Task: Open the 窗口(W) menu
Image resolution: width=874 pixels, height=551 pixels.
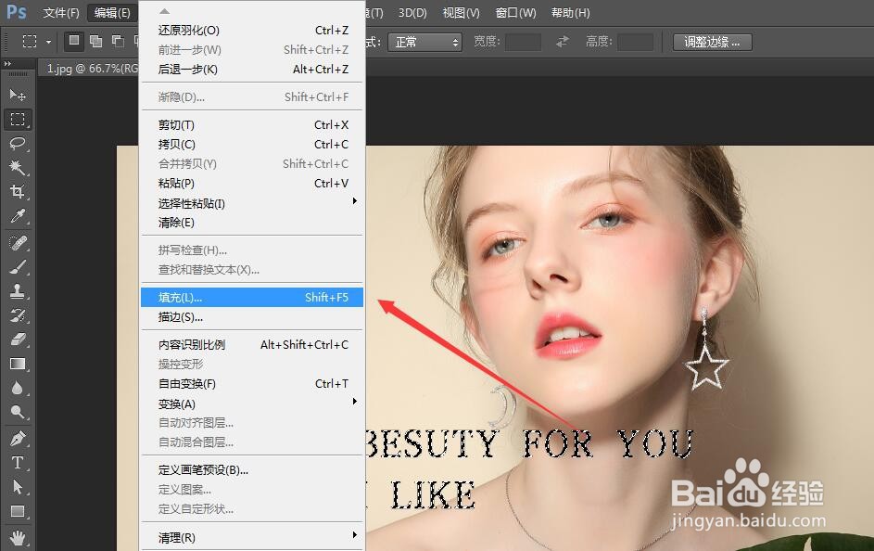Action: click(x=515, y=12)
